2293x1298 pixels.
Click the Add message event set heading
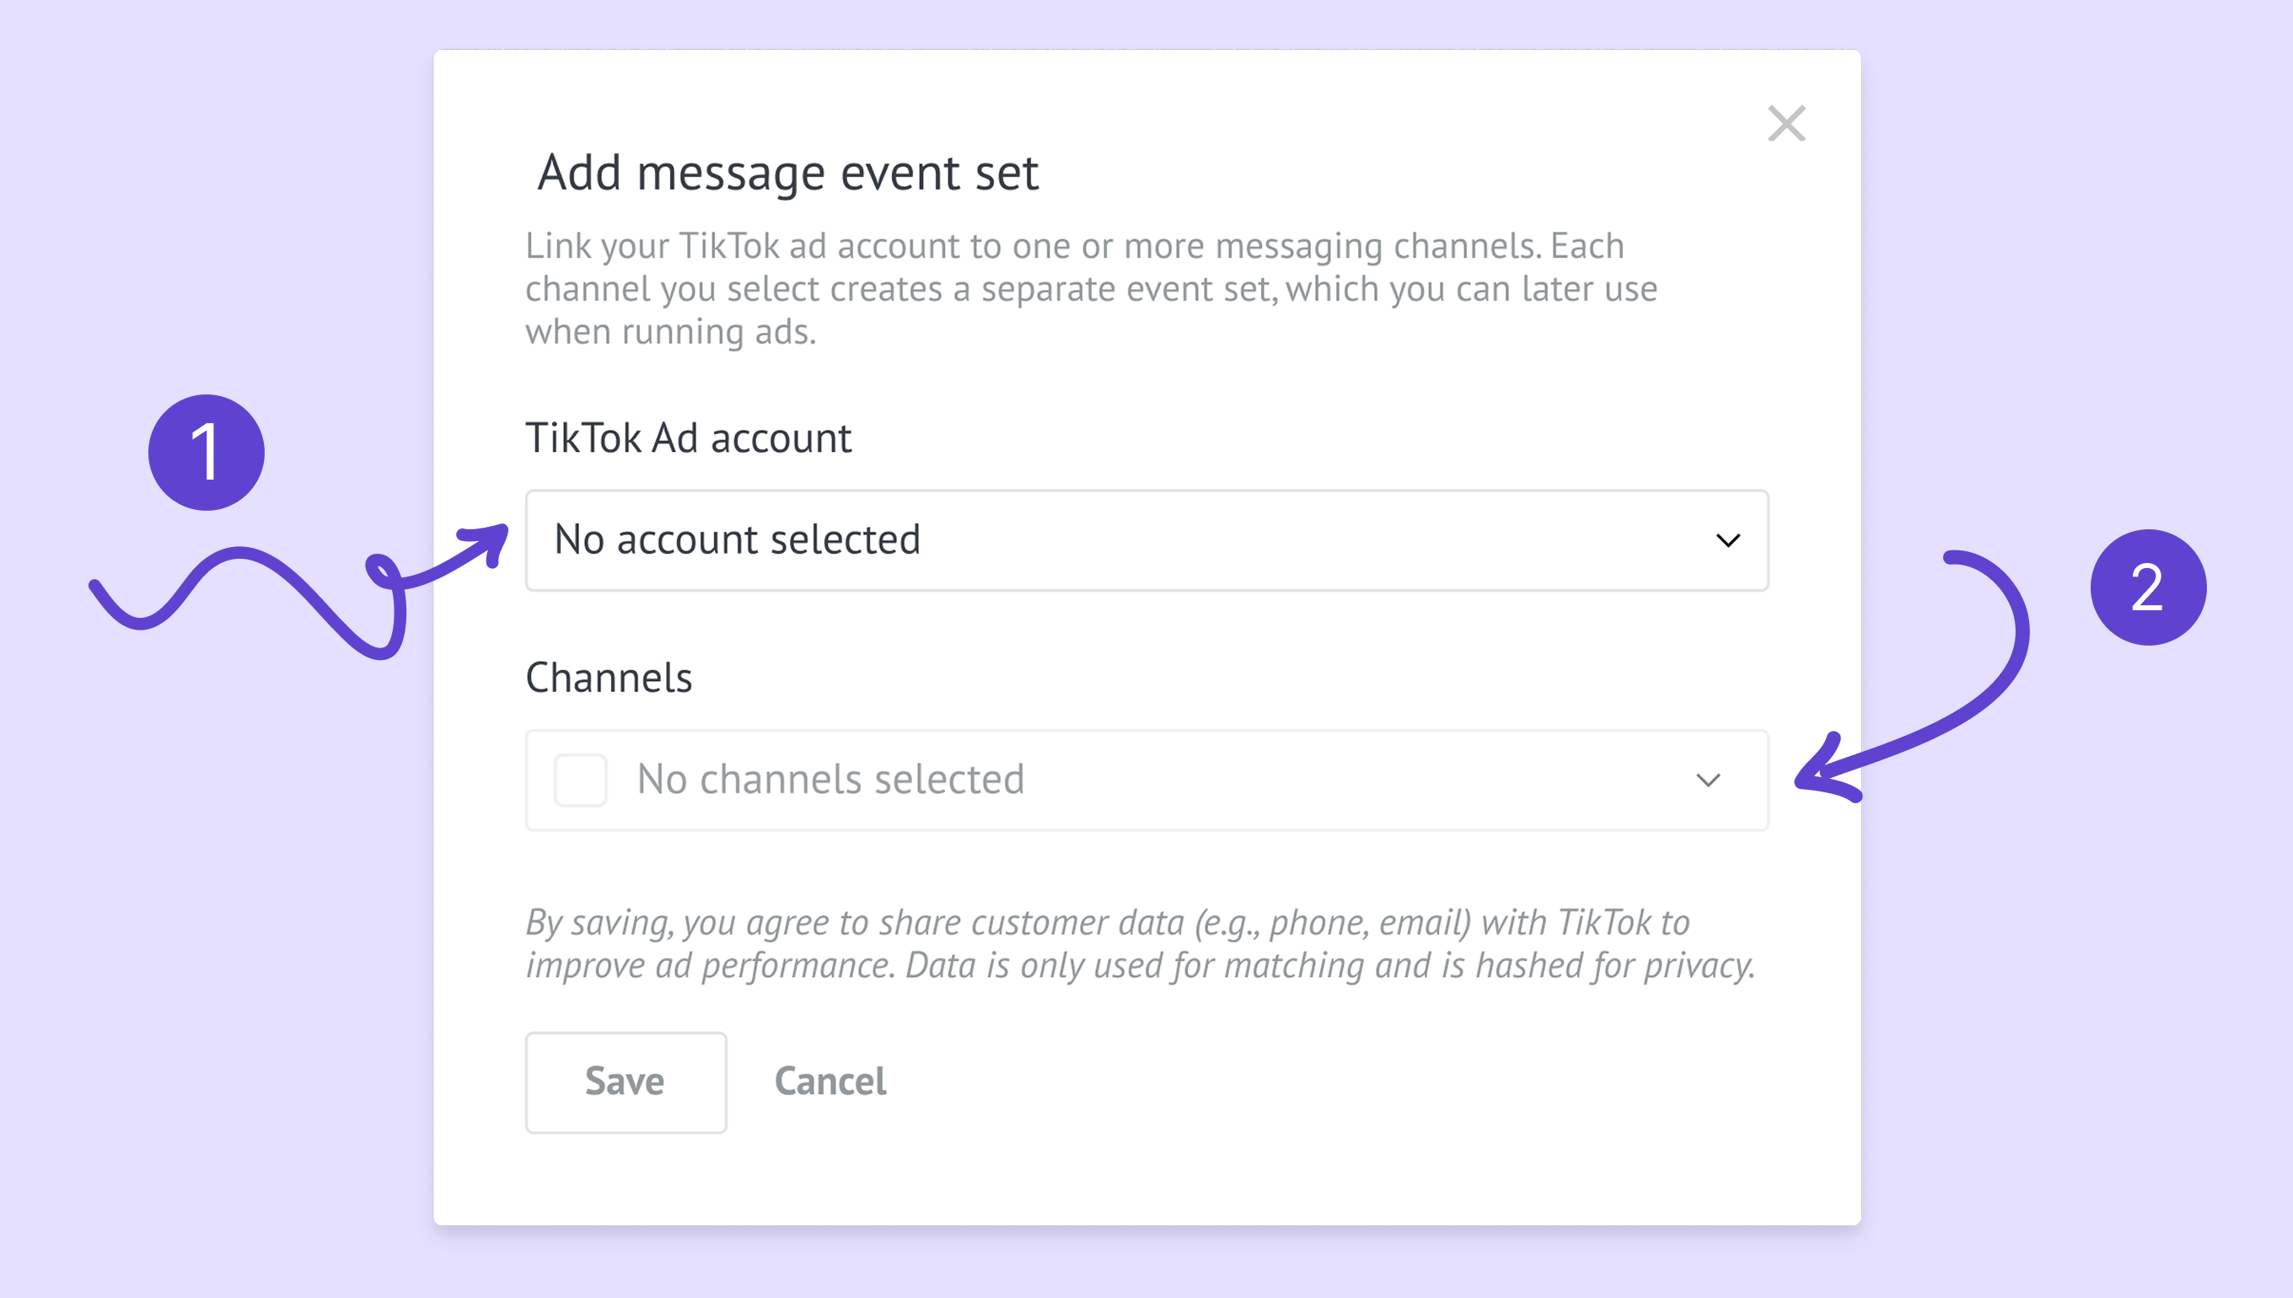coord(788,173)
